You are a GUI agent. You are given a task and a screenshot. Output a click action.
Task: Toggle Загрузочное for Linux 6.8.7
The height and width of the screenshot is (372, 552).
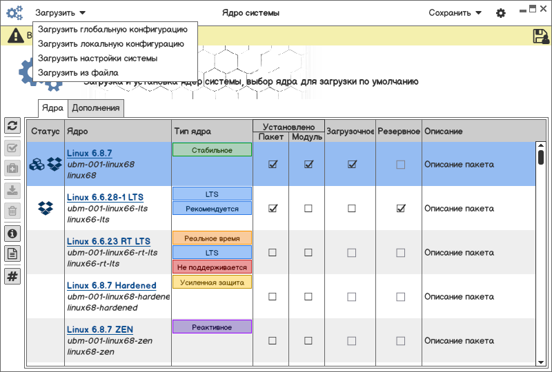pyautogui.click(x=352, y=164)
